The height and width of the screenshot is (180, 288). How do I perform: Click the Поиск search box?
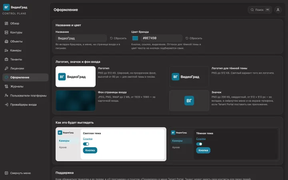(260, 10)
